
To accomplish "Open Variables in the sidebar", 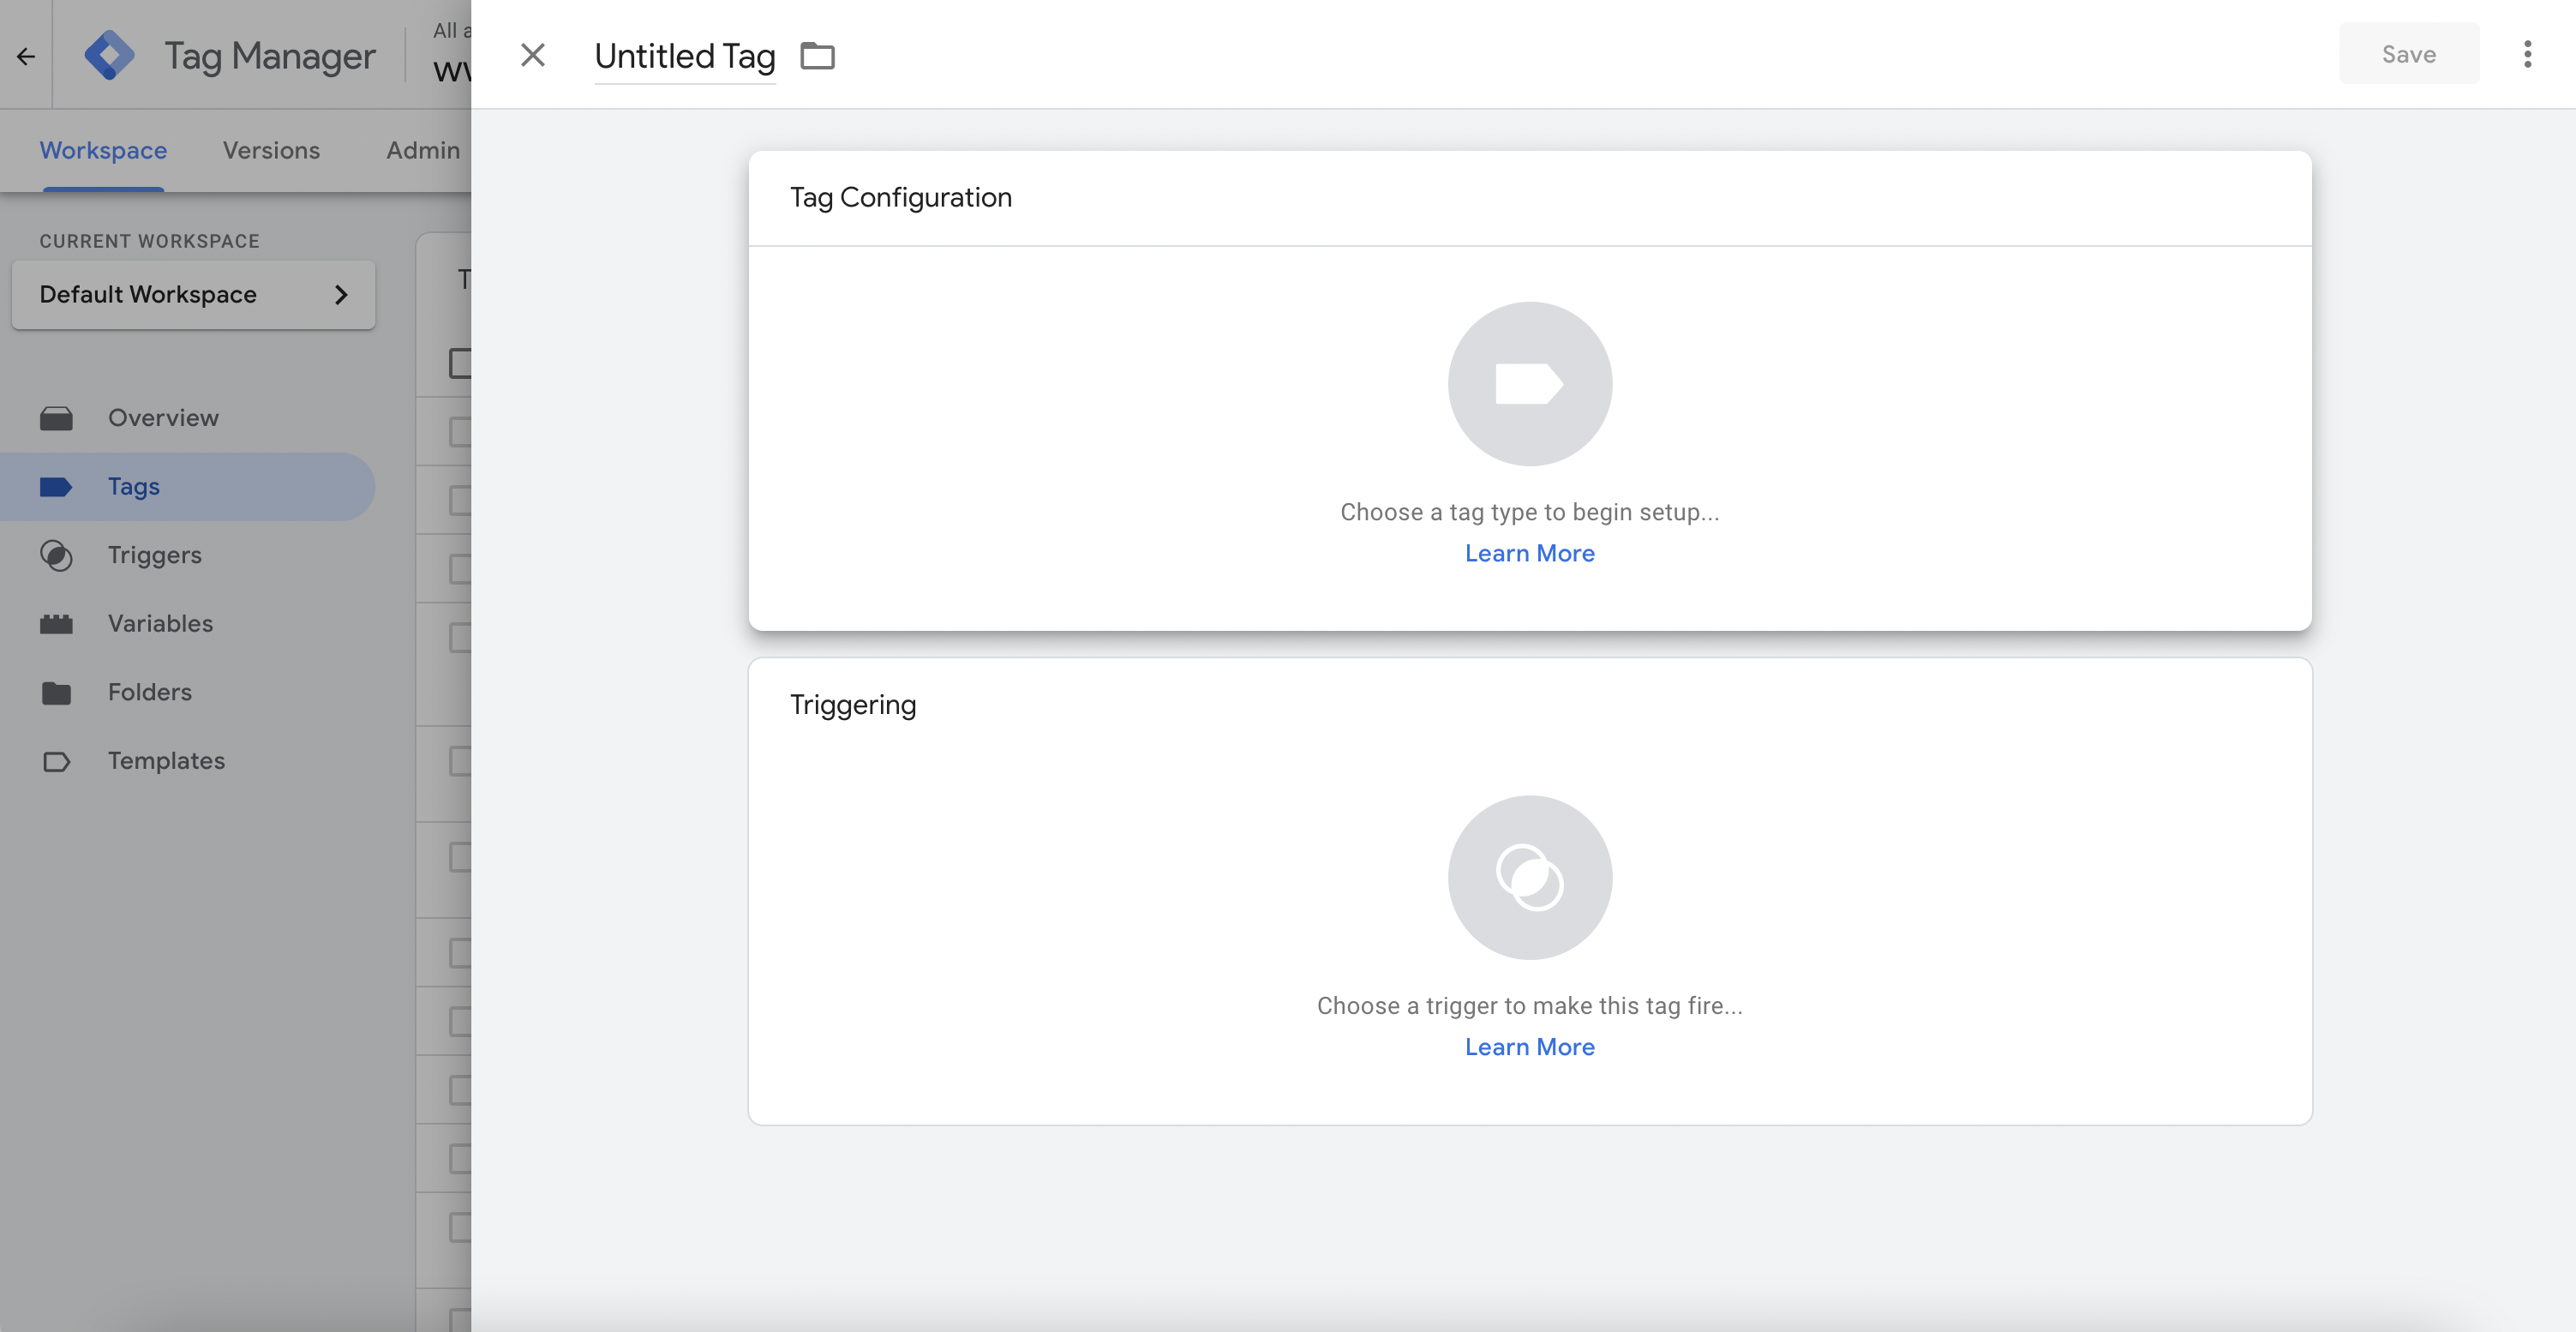I will coord(160,623).
